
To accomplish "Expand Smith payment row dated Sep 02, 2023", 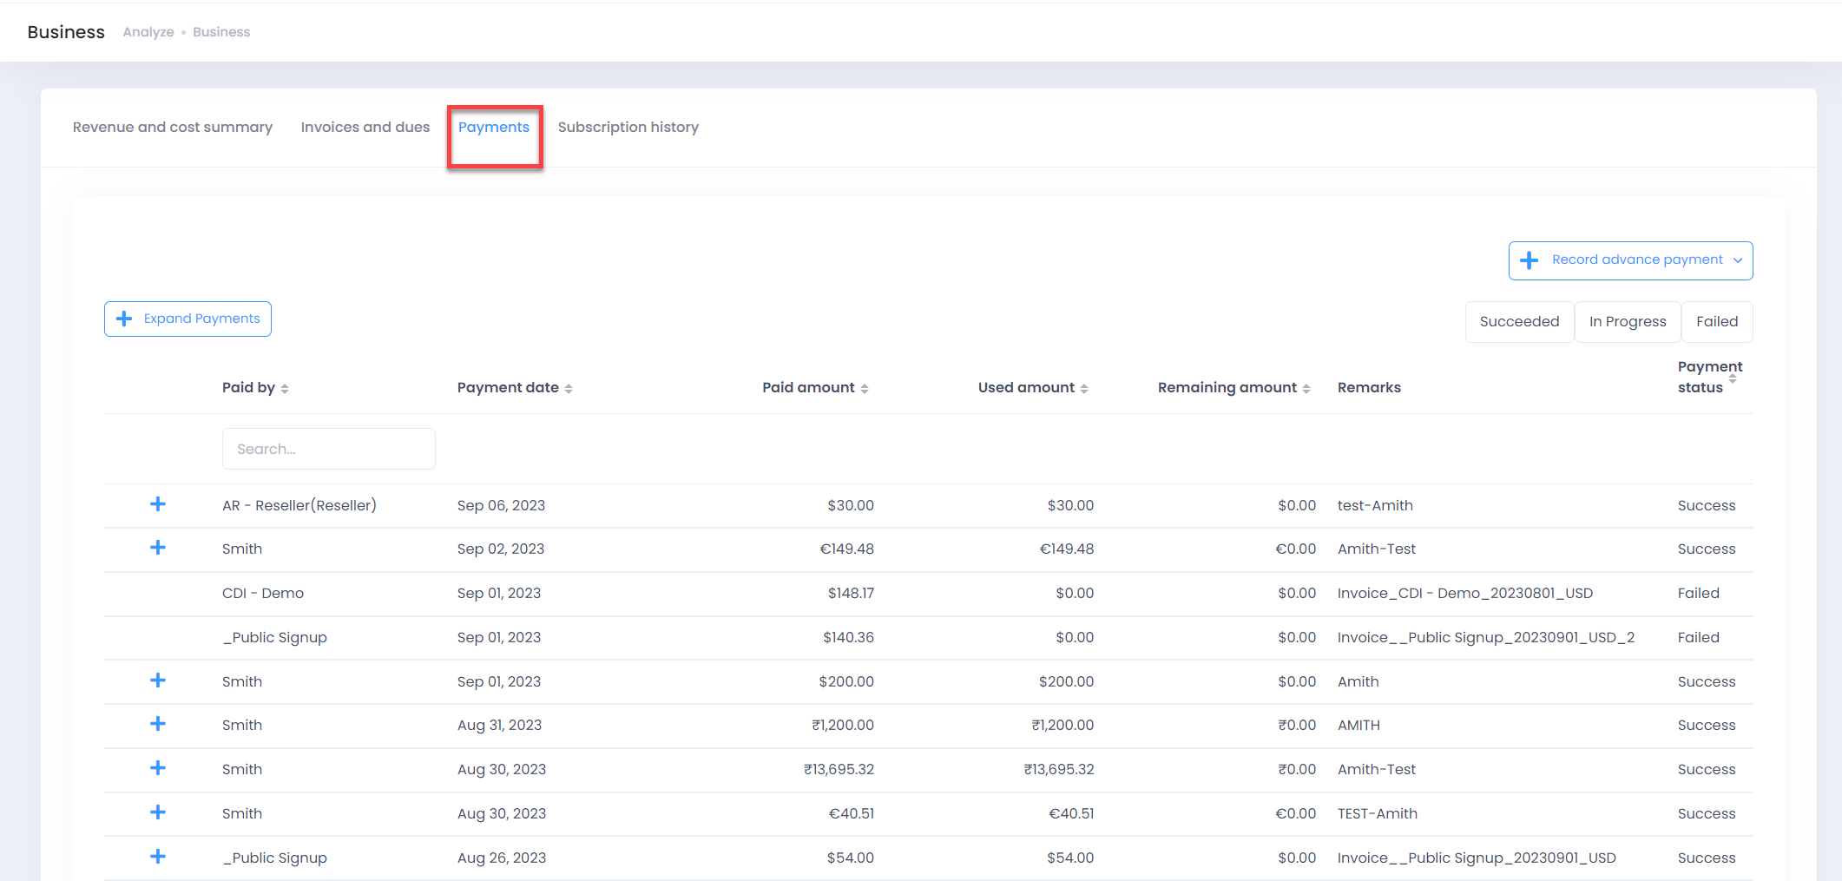I will click(x=158, y=548).
